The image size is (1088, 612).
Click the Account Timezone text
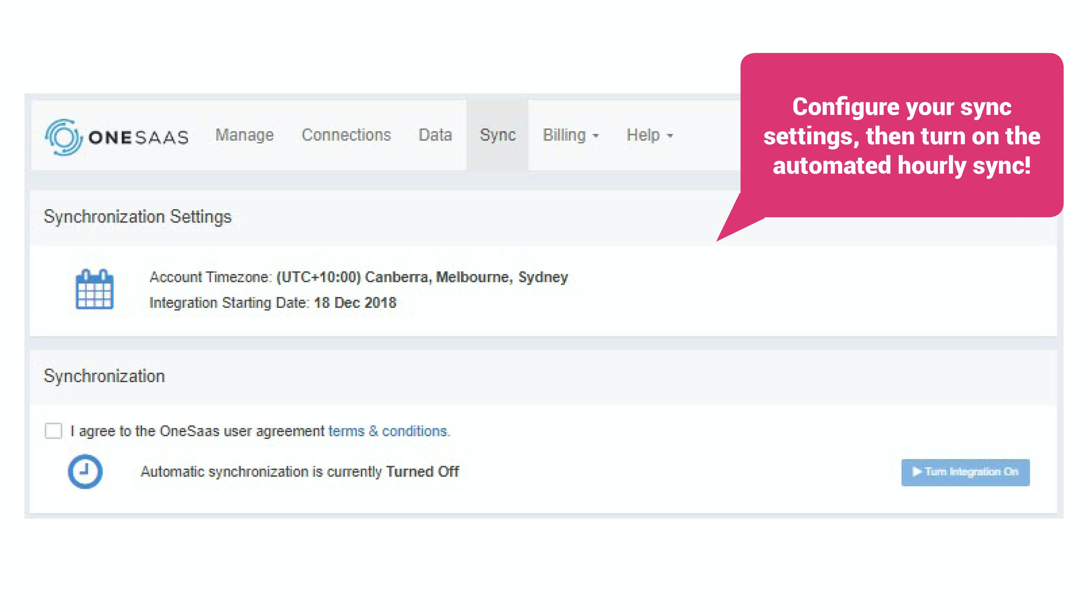click(x=358, y=277)
